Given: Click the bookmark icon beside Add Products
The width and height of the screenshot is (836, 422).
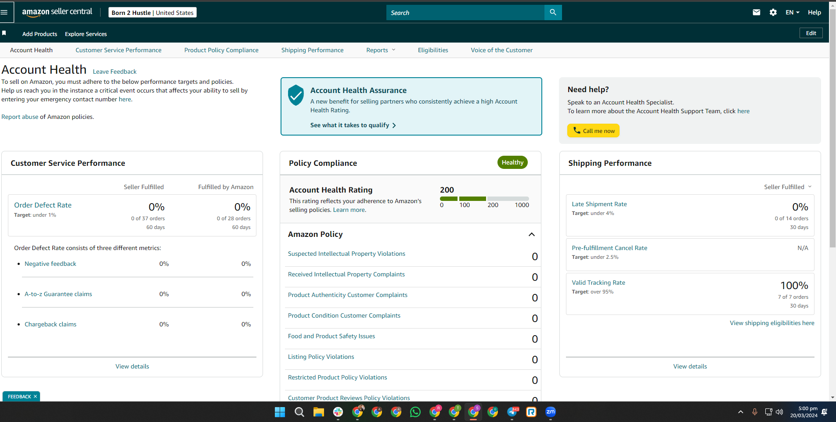Looking at the screenshot, I should point(4,33).
